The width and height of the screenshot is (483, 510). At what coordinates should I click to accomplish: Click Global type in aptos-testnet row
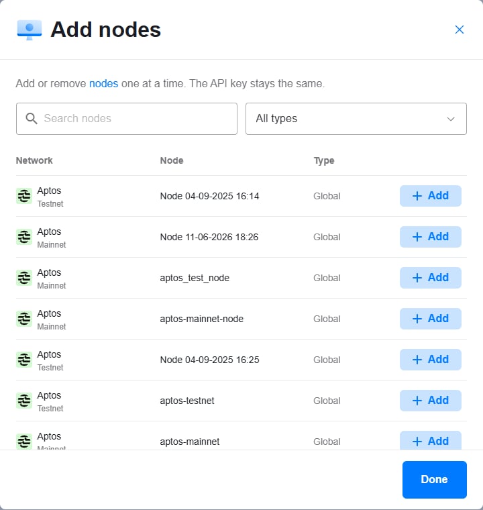(x=327, y=401)
